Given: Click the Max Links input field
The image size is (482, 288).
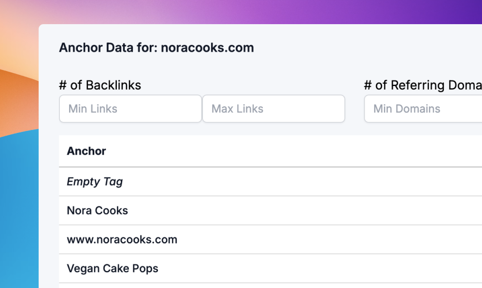Looking at the screenshot, I should (273, 109).
